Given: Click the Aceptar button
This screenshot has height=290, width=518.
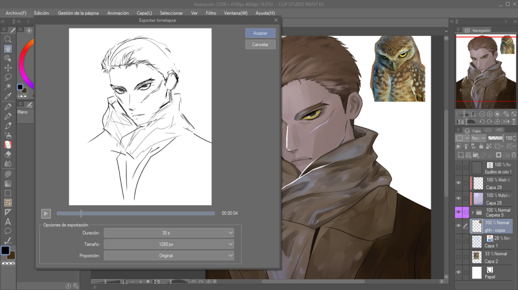Looking at the screenshot, I should (261, 33).
